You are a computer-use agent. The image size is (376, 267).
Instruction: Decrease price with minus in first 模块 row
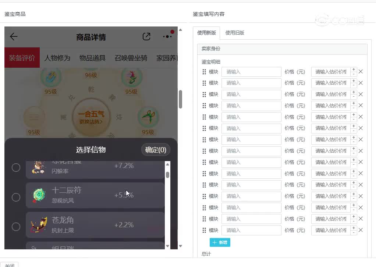pos(354,74)
